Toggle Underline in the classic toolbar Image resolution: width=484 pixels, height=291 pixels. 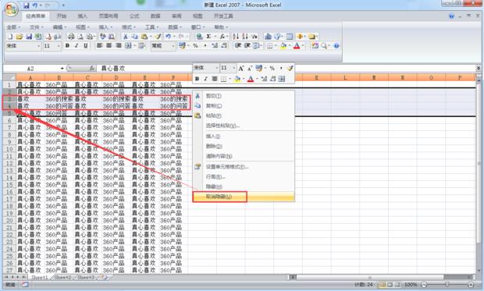pyautogui.click(x=86, y=46)
